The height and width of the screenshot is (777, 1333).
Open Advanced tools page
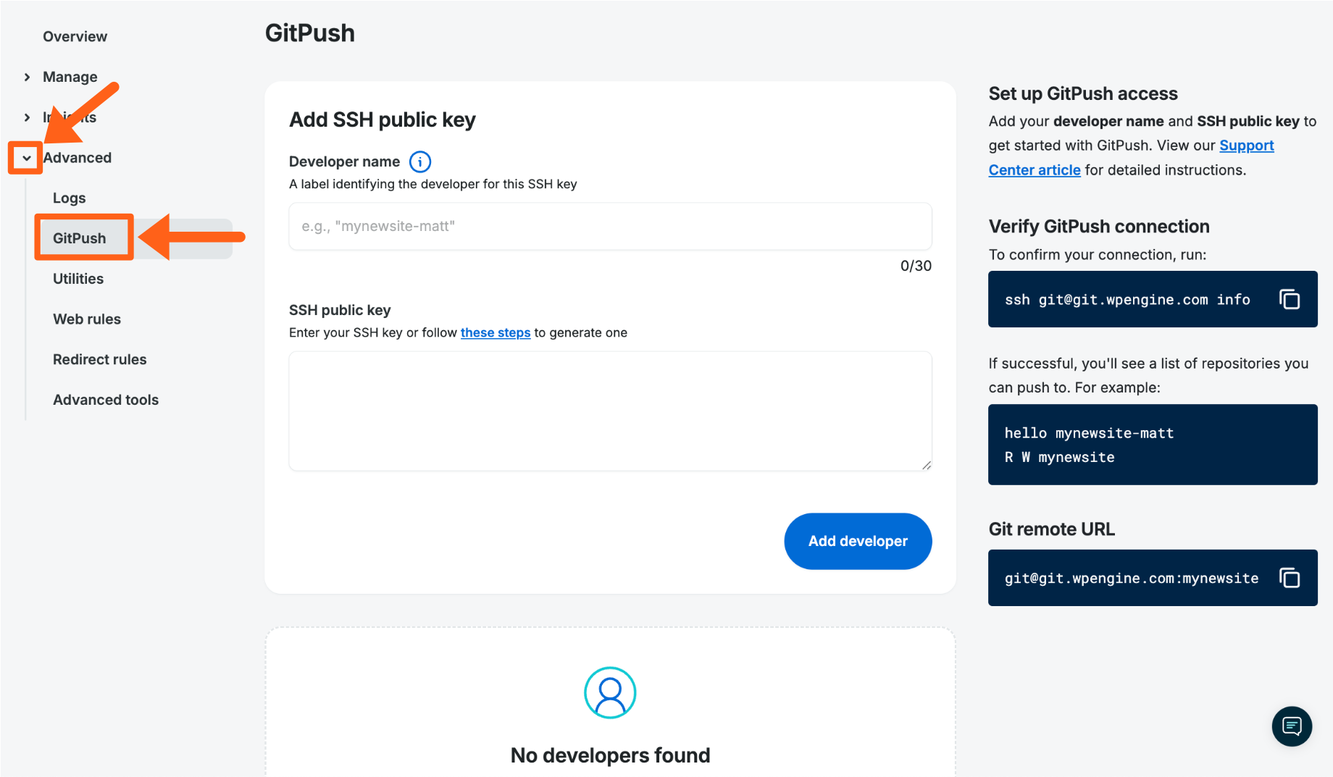pyautogui.click(x=106, y=400)
